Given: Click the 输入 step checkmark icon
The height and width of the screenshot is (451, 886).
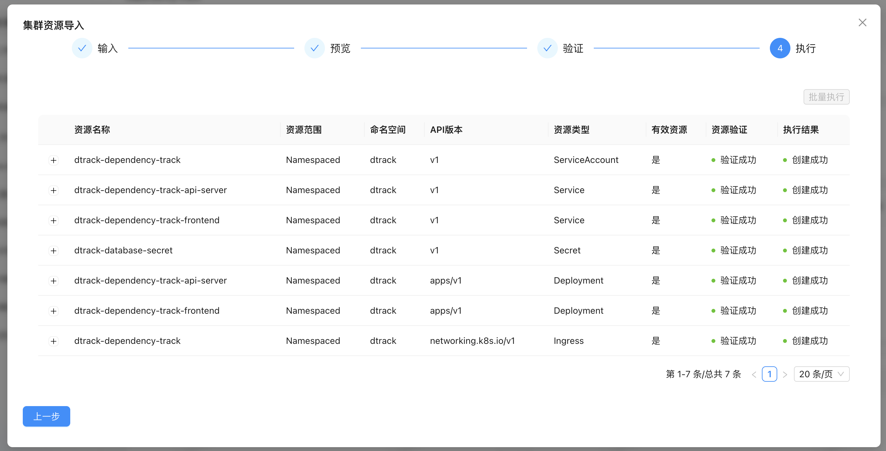Looking at the screenshot, I should (82, 48).
